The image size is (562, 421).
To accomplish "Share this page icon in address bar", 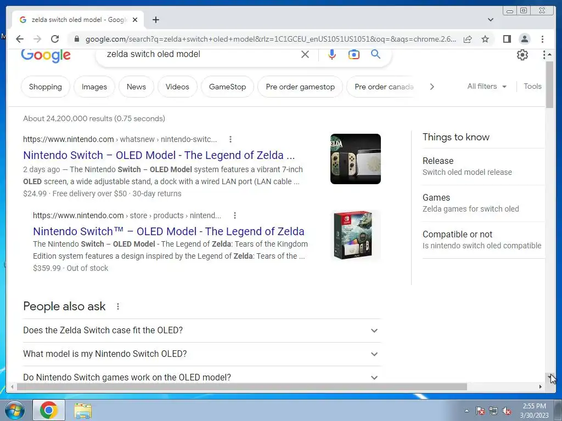I will point(468,39).
